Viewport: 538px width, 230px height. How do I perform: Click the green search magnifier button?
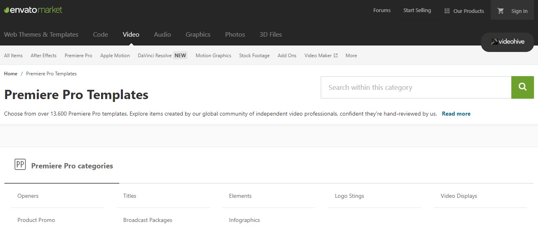point(523,87)
